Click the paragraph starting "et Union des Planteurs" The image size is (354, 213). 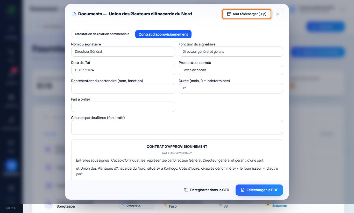(177, 171)
